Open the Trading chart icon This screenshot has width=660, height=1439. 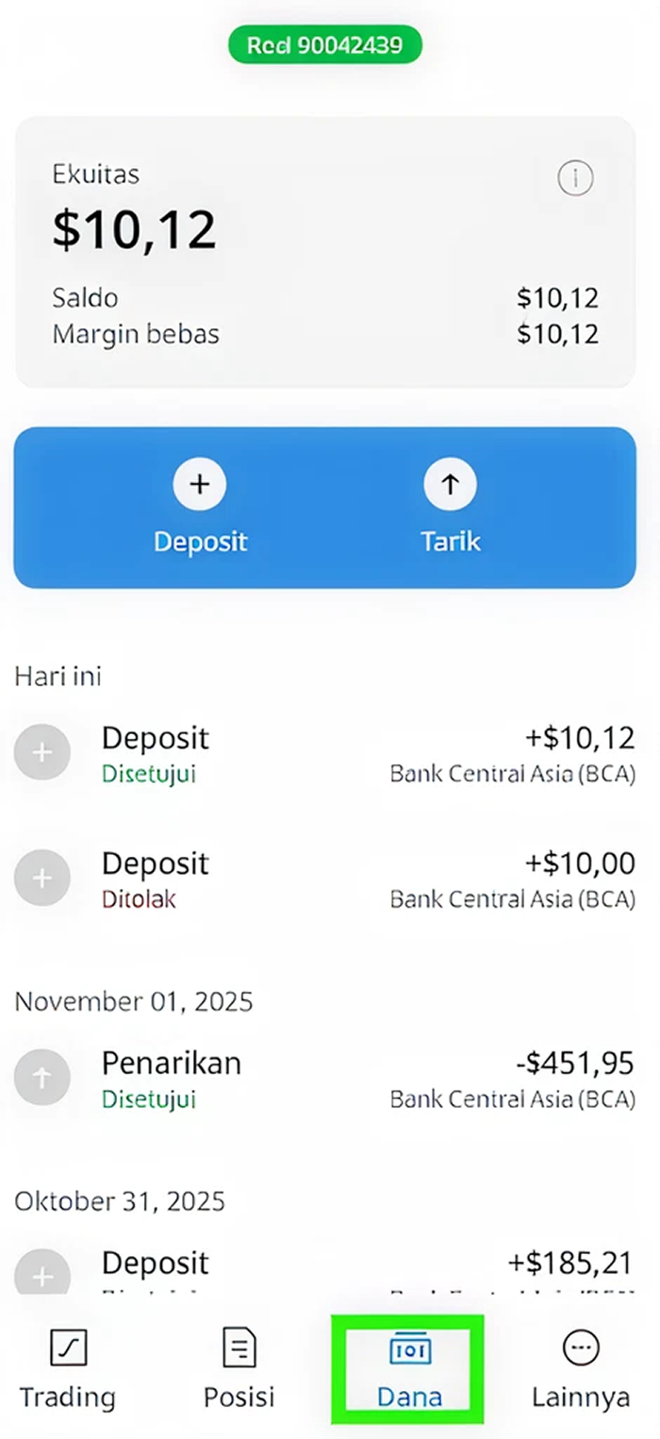pyautogui.click(x=68, y=1348)
